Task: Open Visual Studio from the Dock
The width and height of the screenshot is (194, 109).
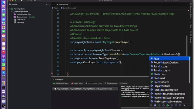Action: [x=3, y=91]
